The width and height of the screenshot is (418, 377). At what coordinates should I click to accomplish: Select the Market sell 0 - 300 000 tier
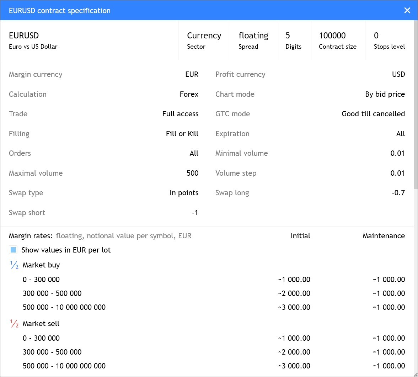(x=41, y=338)
